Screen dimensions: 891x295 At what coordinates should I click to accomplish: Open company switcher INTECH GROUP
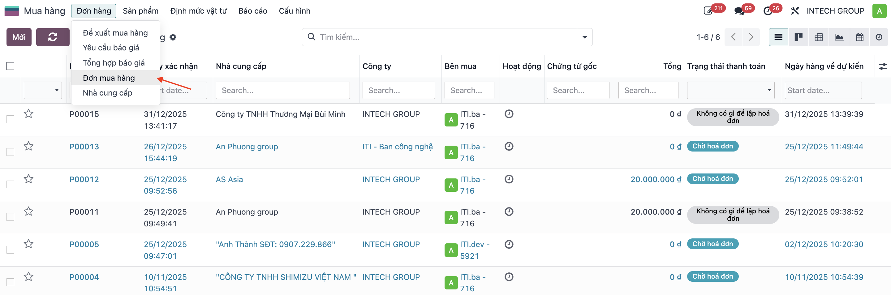(x=835, y=11)
